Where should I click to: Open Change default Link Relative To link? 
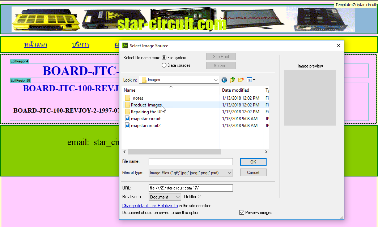150,206
